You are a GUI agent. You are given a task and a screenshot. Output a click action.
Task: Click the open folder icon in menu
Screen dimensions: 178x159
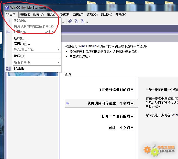pyautogui.click(x=8, y=32)
